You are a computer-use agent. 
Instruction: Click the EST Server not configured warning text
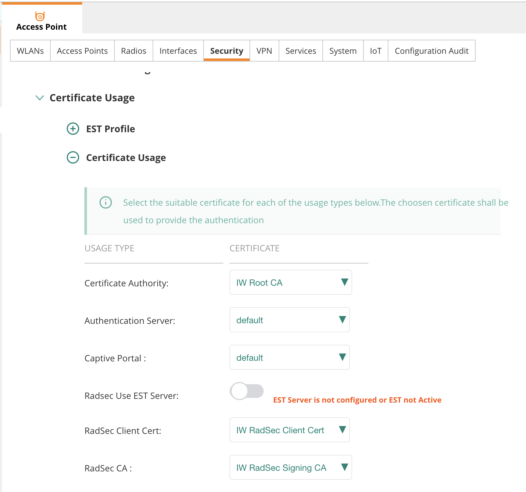pos(357,400)
